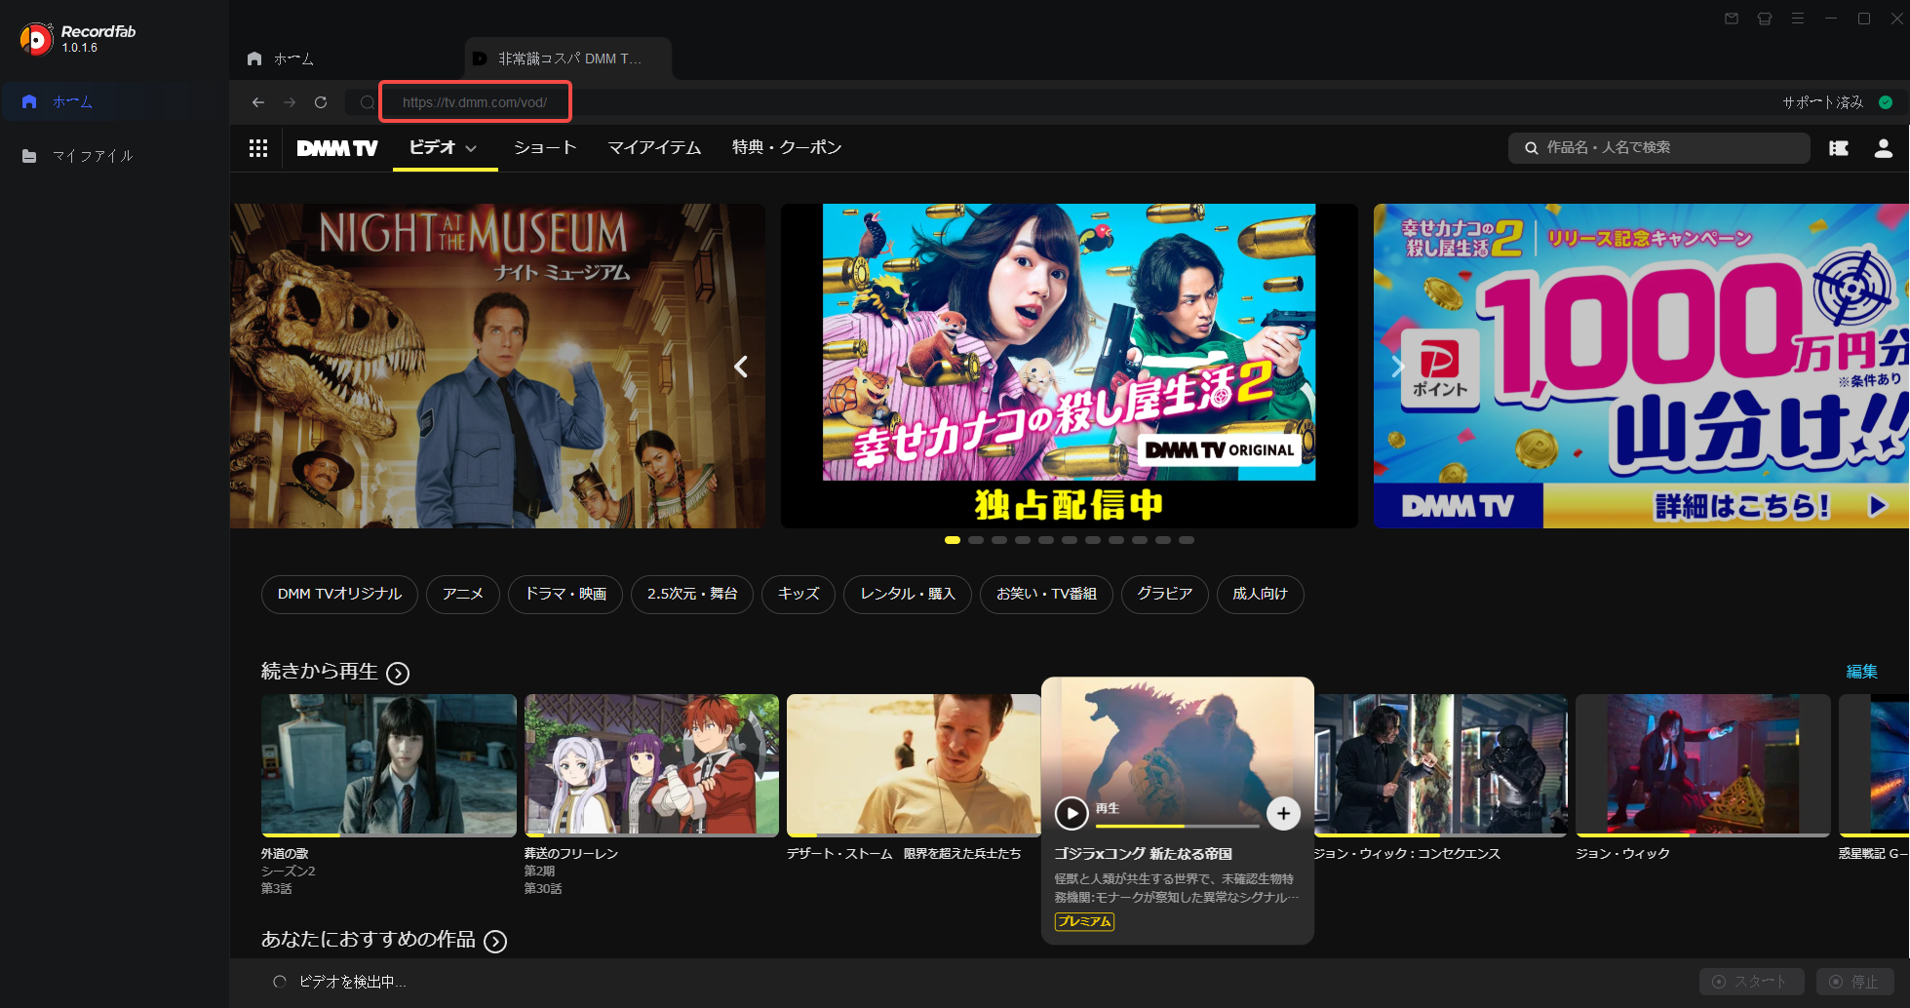Click the 編集 link

1861,672
